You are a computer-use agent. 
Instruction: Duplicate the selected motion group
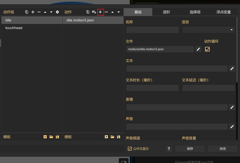point(27,12)
